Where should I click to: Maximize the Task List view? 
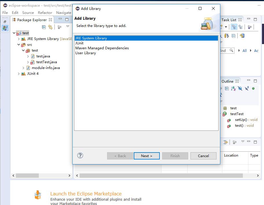point(255,19)
